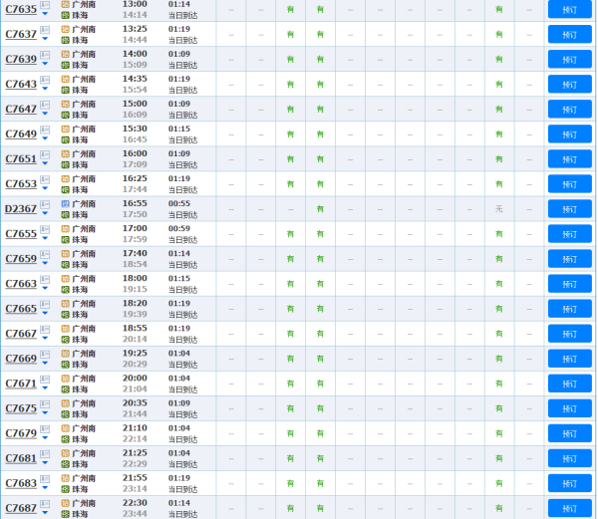Expand the blue dropdown arrow for train C7667
This screenshot has width=598, height=519.
point(45,339)
